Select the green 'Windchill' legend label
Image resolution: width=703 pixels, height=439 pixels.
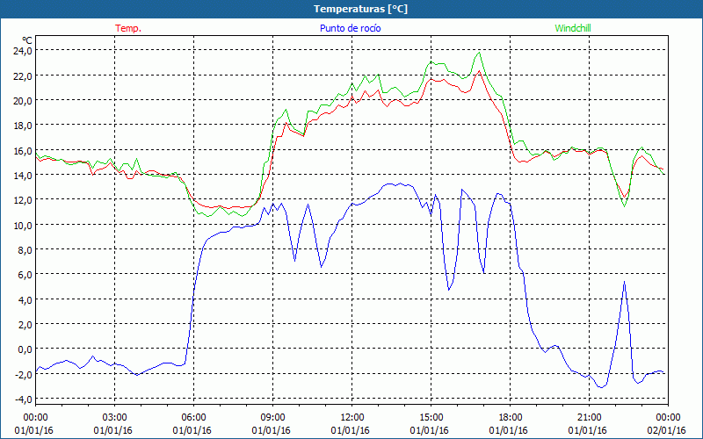(x=573, y=28)
